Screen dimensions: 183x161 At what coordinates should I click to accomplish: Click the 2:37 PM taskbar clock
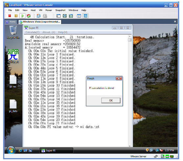click(169, 150)
